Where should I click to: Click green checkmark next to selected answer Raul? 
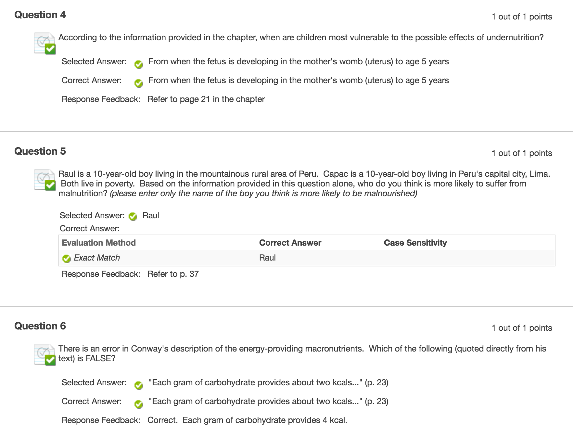pyautogui.click(x=133, y=216)
